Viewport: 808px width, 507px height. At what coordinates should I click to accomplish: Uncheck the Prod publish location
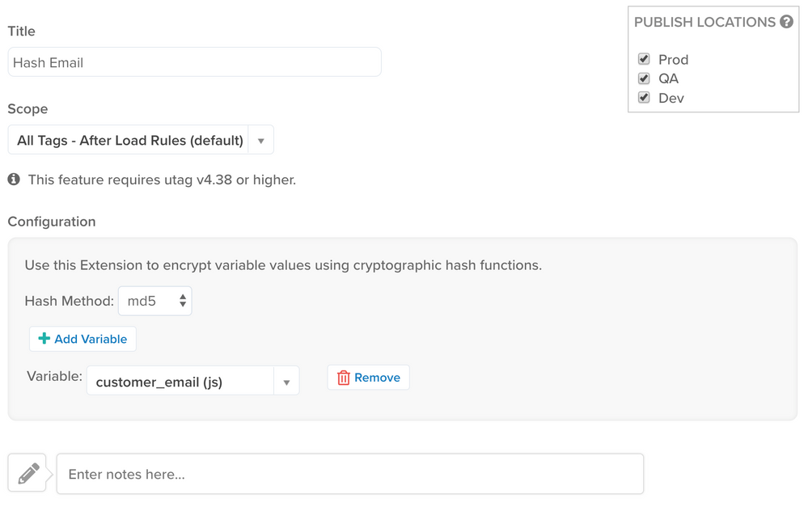644,59
